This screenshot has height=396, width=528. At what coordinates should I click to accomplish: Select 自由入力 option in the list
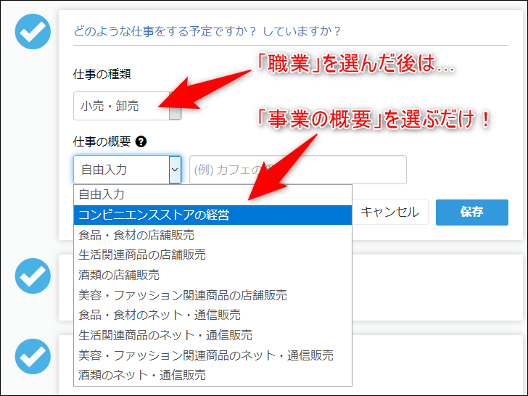(102, 194)
